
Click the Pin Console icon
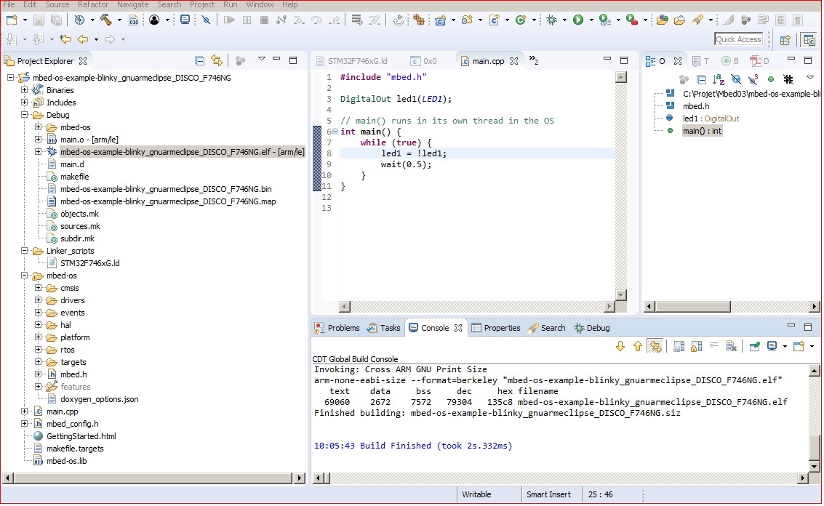(754, 346)
